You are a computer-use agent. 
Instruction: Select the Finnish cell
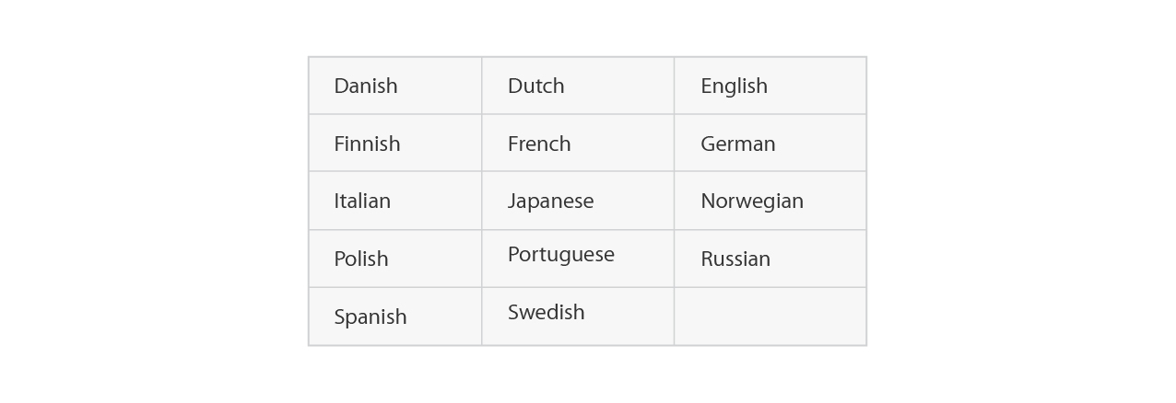(395, 143)
